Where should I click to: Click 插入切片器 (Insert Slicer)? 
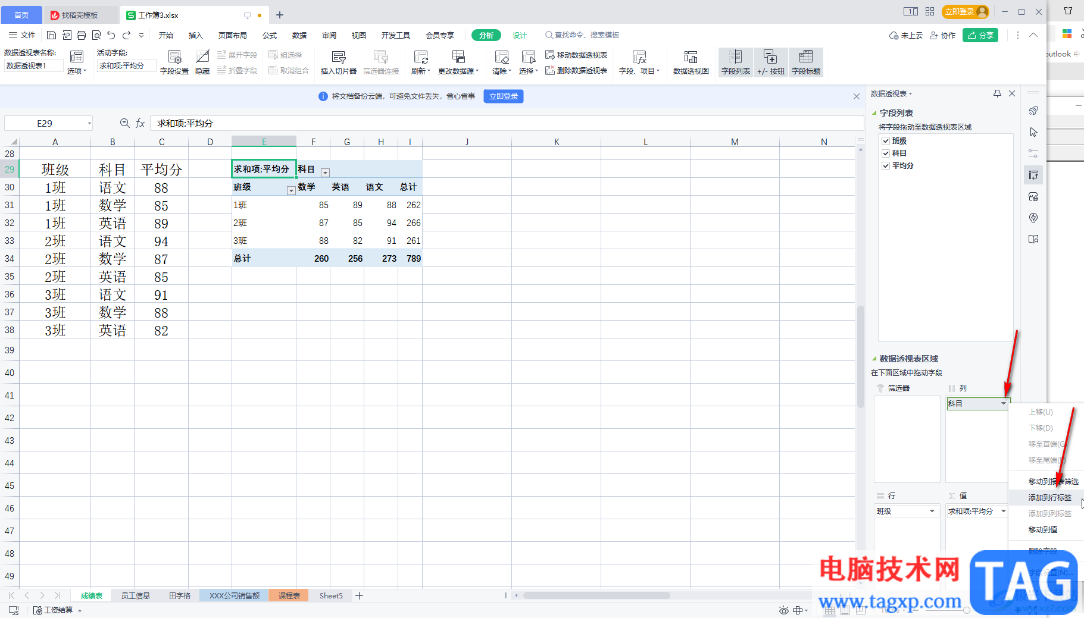[338, 62]
